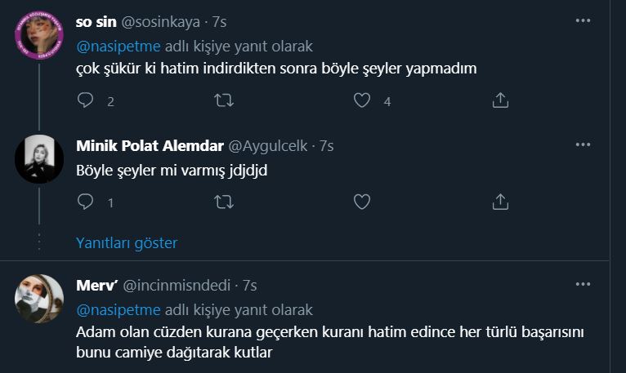Share Minik Polat Alemdar's tweet

[x=500, y=201]
